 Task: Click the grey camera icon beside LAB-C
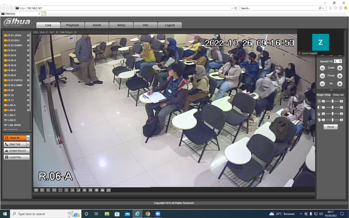[6, 115]
